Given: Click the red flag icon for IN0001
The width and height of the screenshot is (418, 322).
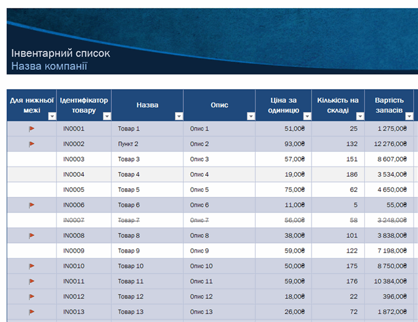Looking at the screenshot, I should point(32,129).
